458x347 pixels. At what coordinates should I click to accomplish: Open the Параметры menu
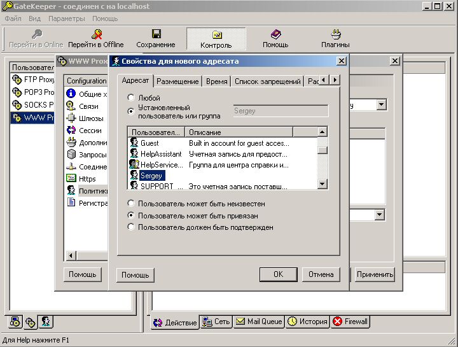point(67,18)
